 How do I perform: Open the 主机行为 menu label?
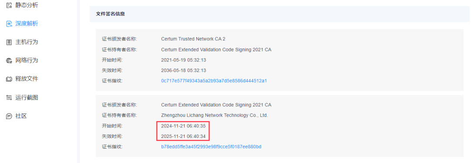[27, 42]
